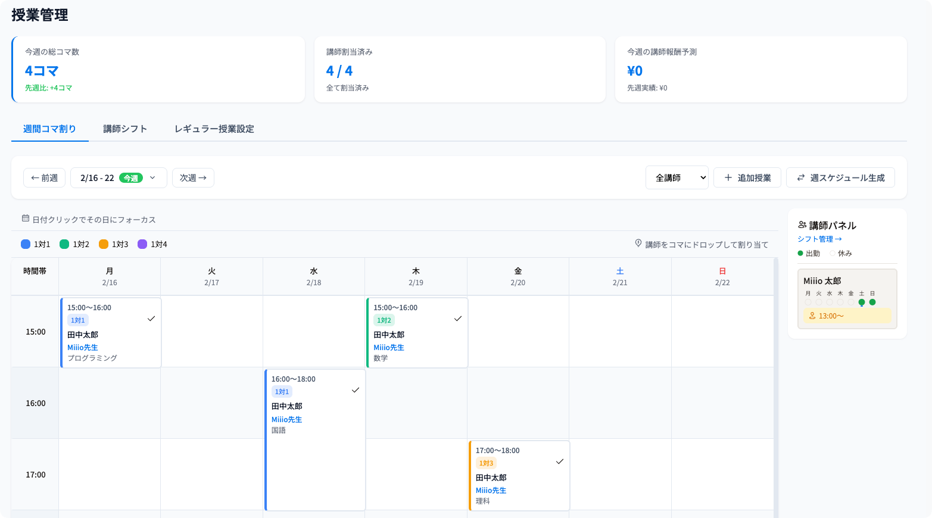
Task: Follow the シフト管理 link
Action: [x=819, y=239]
